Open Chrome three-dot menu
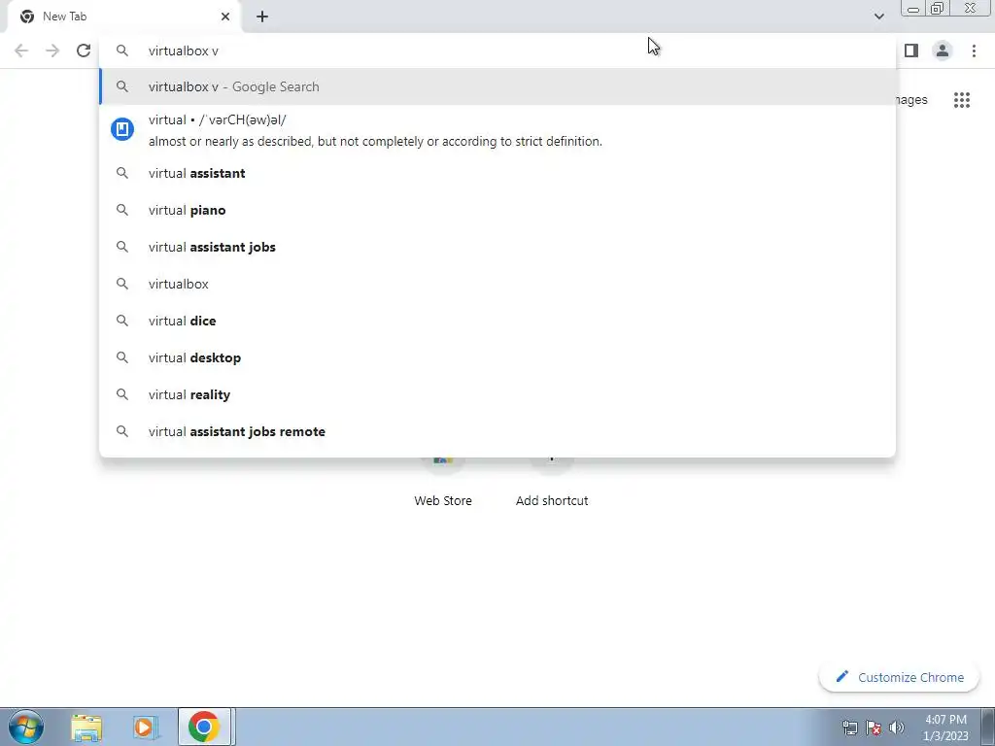Image resolution: width=995 pixels, height=746 pixels. click(x=974, y=51)
